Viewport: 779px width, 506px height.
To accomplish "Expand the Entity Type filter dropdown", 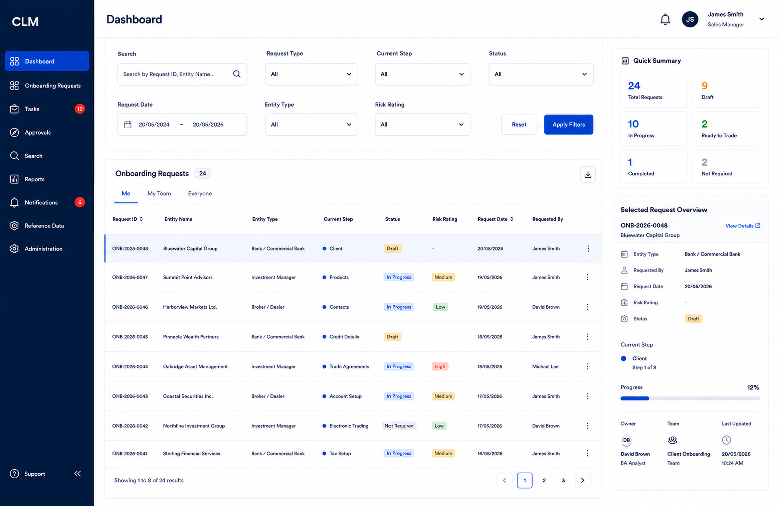I will (x=311, y=125).
